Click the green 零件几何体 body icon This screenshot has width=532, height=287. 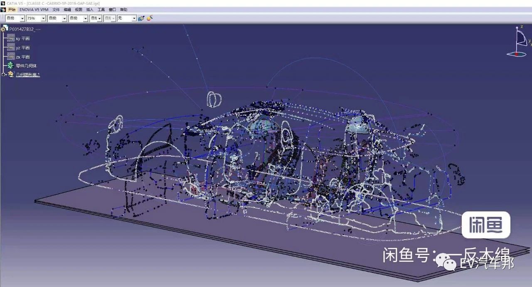(11, 66)
